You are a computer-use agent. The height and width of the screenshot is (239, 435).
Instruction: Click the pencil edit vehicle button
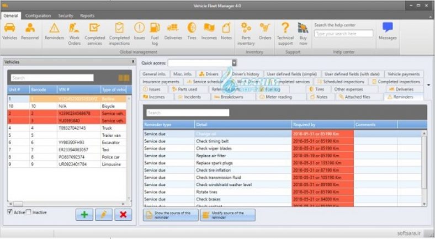[104, 215]
